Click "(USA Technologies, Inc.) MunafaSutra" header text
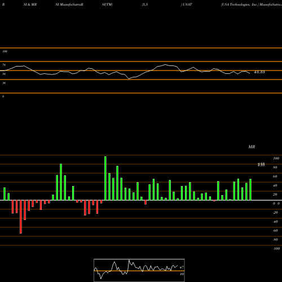282x282 pixels. pos(252,5)
